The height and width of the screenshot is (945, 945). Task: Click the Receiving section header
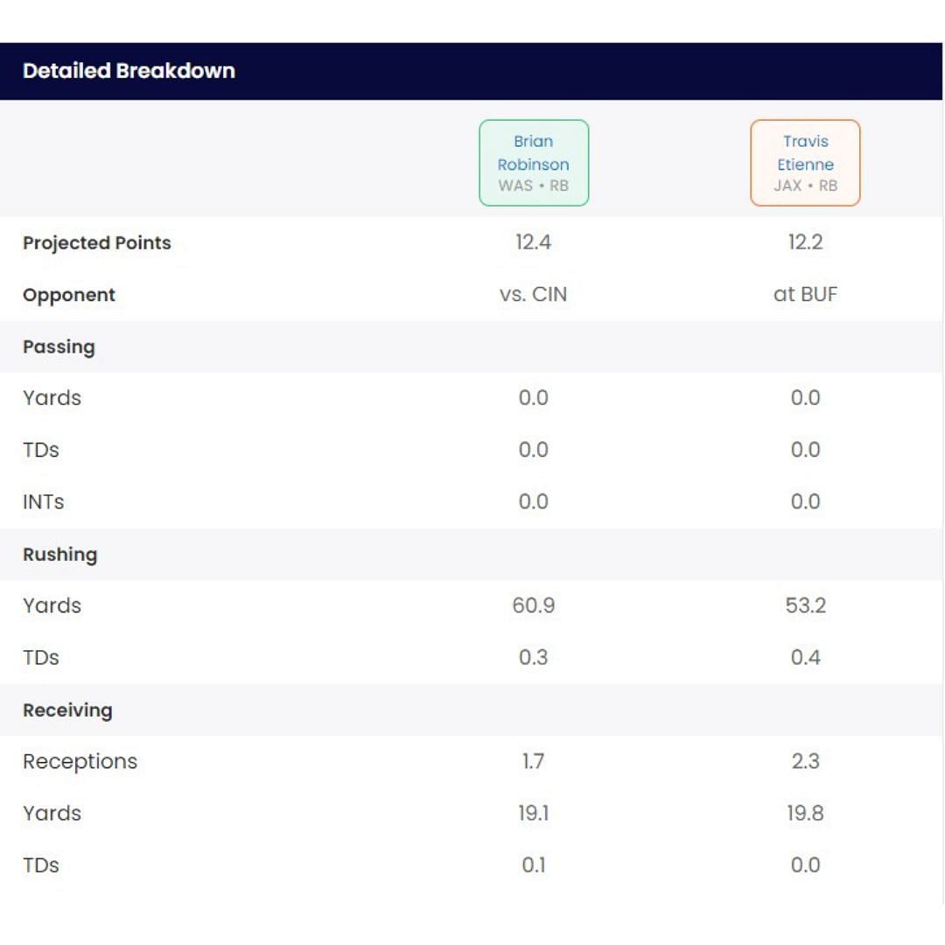[67, 710]
